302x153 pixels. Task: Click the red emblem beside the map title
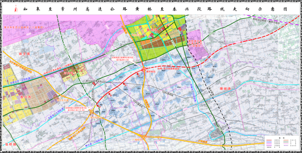click(x=15, y=9)
